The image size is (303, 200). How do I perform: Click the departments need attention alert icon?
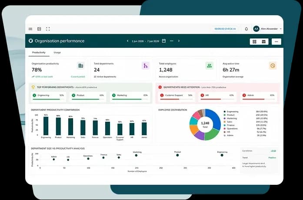[x=160, y=87]
